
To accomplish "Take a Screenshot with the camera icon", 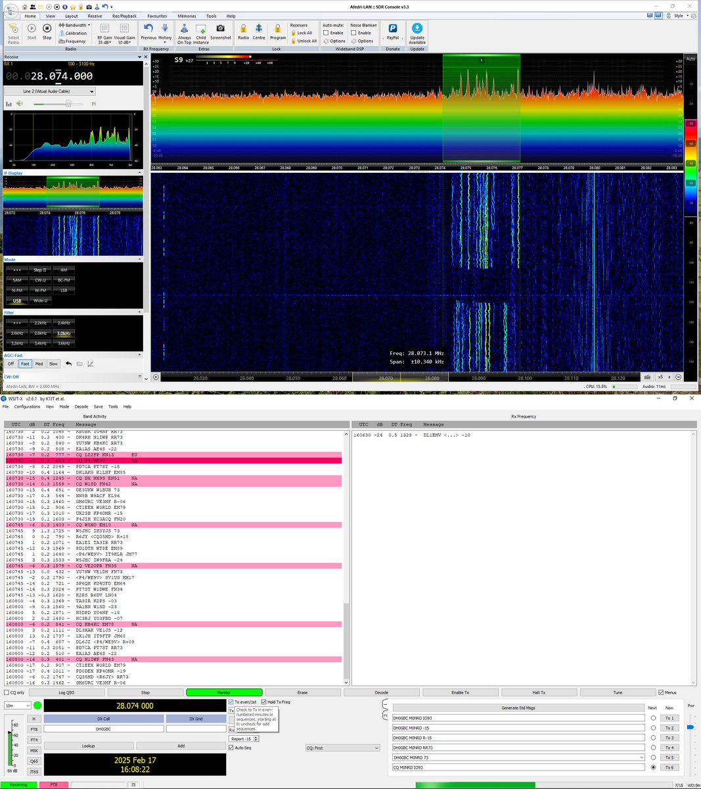I will tap(221, 31).
